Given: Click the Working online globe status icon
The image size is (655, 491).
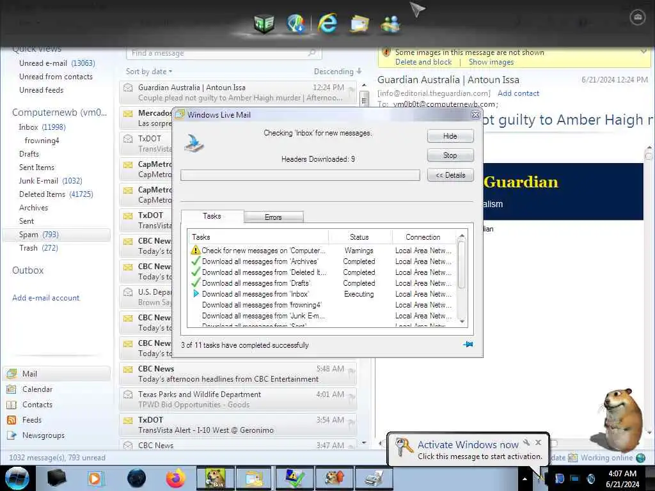Looking at the screenshot, I should point(640,458).
